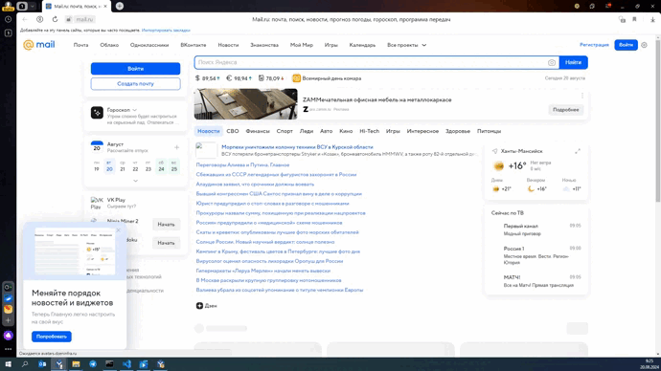Open terminal from taskbar

[x=109, y=364]
